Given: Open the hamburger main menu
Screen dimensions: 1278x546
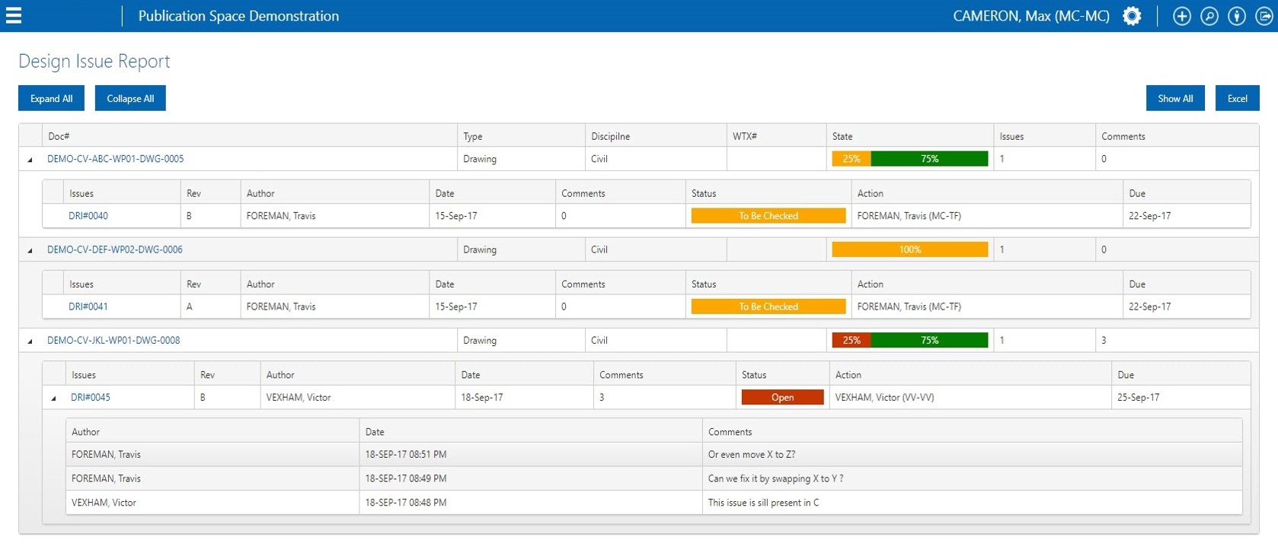Looking at the screenshot, I should click(x=13, y=15).
